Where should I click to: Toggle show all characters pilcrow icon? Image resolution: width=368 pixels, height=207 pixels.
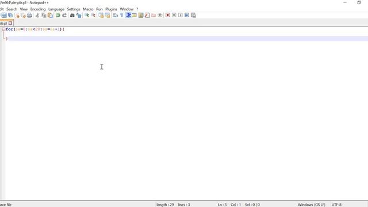pyautogui.click(x=121, y=16)
